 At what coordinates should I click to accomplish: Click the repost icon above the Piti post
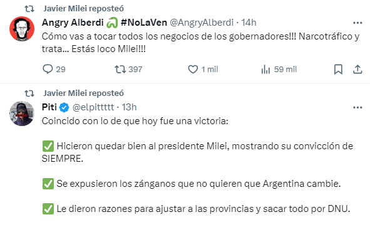click(29, 93)
